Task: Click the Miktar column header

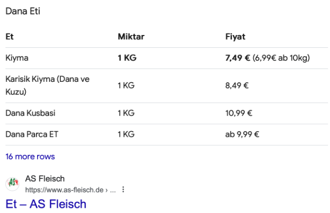Action: (x=131, y=37)
